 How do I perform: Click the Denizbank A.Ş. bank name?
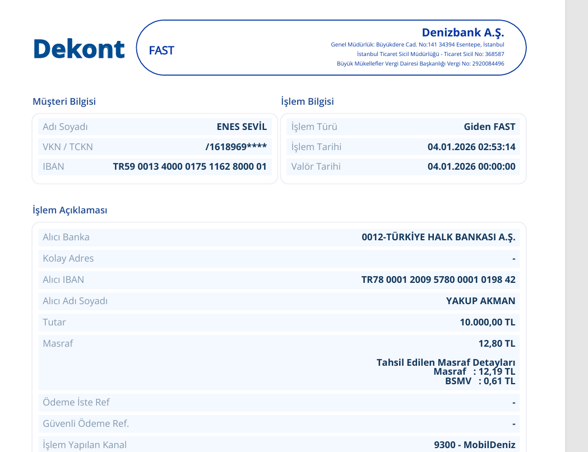tap(463, 32)
